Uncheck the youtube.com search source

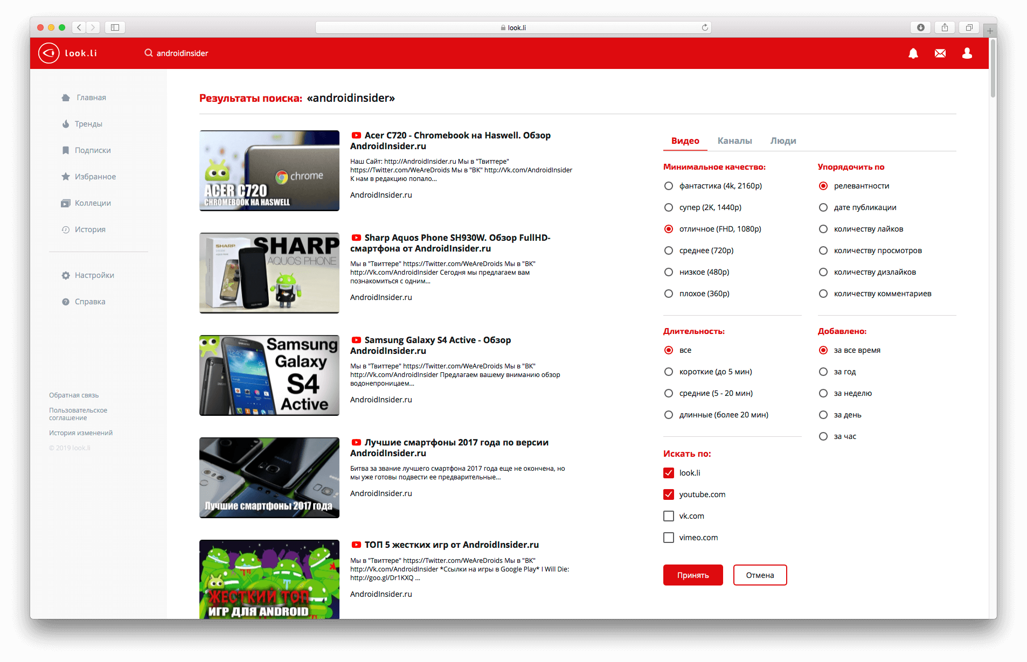pos(669,494)
